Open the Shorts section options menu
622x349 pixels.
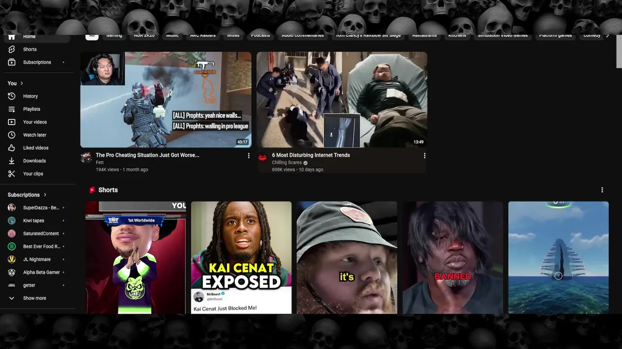pyautogui.click(x=602, y=190)
